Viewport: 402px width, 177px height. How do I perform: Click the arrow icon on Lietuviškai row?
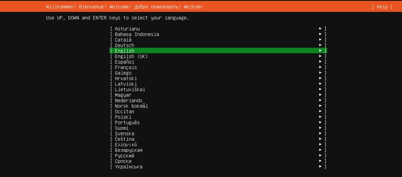click(320, 90)
